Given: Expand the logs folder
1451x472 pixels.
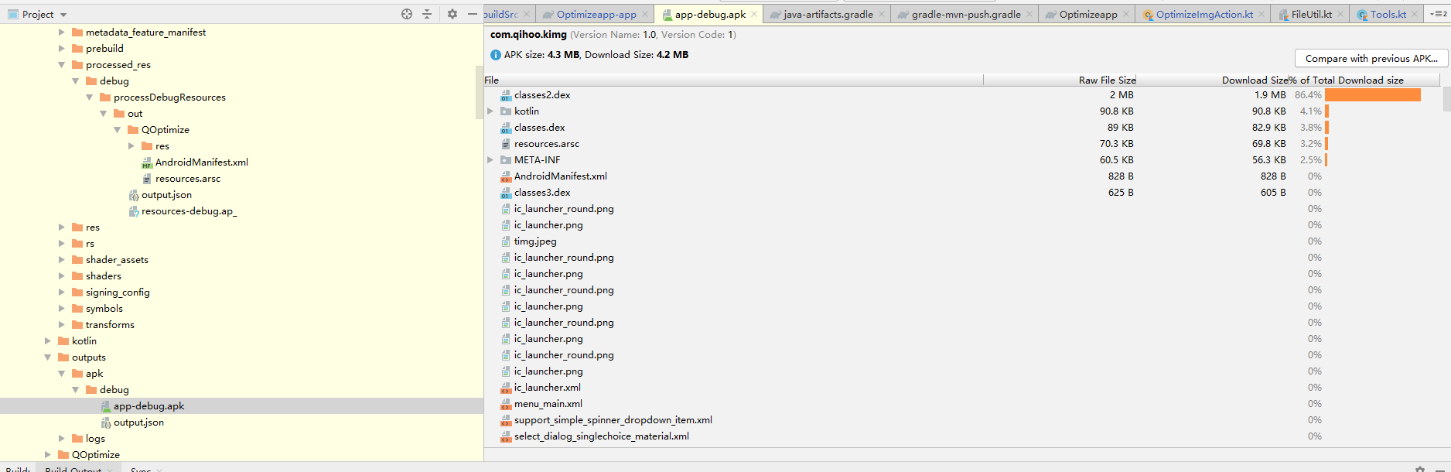Looking at the screenshot, I should [62, 439].
